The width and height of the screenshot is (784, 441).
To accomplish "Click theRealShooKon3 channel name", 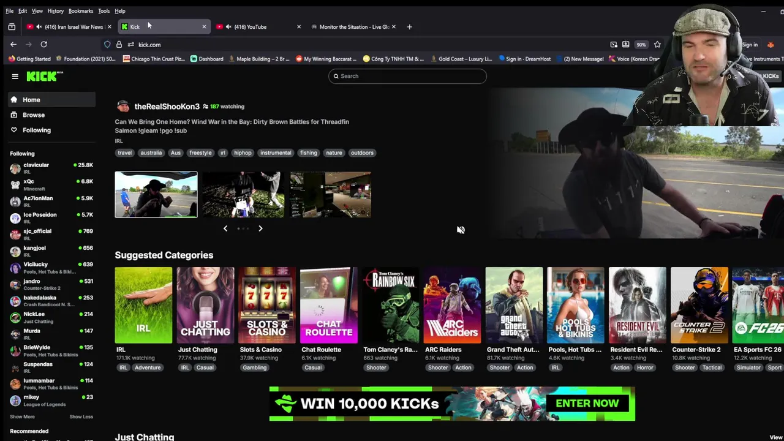I will point(167,107).
